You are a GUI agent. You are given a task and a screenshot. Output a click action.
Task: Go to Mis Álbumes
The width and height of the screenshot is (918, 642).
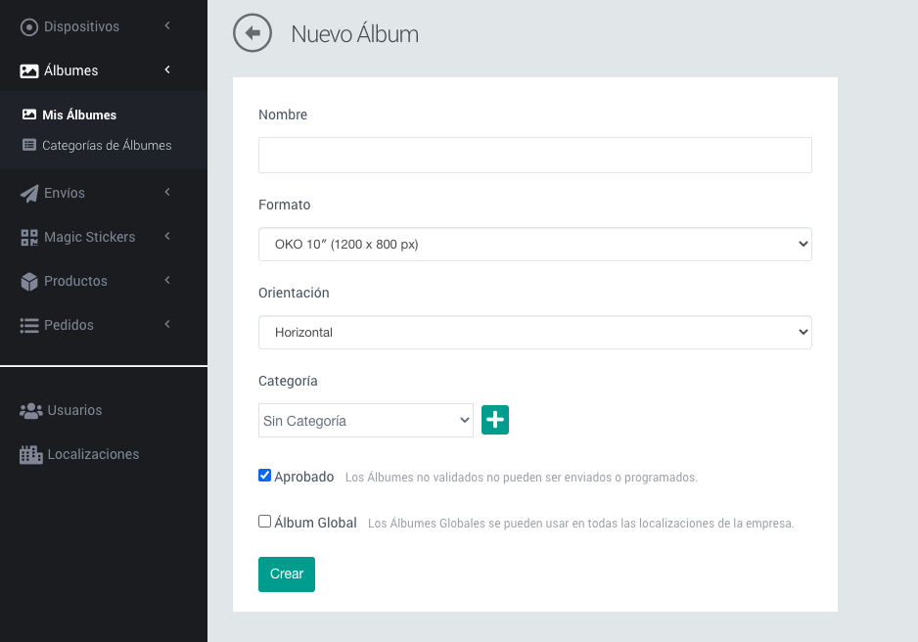79,115
